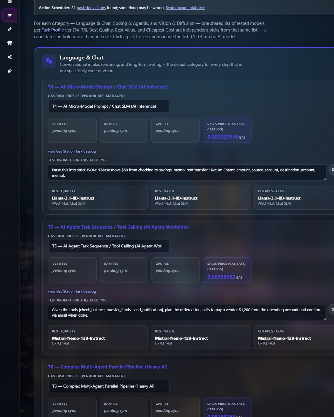Screen dimensions: 334x417
Task: Click resize grip of T5 test prompt textarea
Action: pos(325,319)
